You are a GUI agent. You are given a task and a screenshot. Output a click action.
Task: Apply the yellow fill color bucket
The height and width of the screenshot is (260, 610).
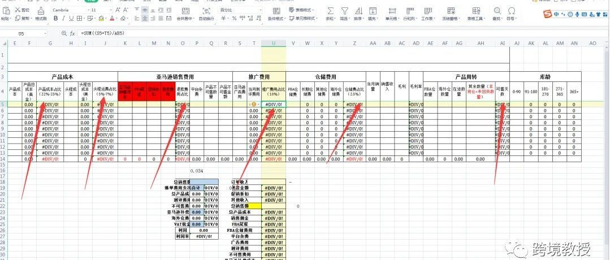point(101,18)
